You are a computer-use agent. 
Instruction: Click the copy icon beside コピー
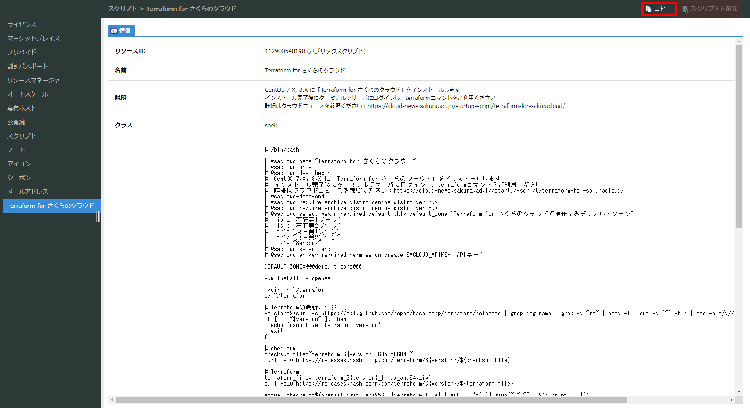pyautogui.click(x=649, y=9)
